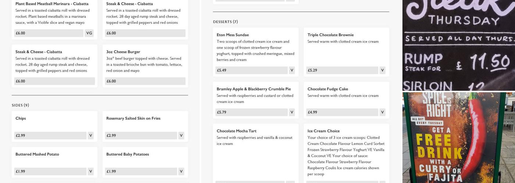Click the V badge on Buttered Mashed Potato
This screenshot has height=183, width=515.
90,172
